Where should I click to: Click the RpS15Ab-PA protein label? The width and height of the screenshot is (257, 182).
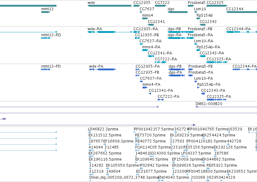click(x=209, y=85)
